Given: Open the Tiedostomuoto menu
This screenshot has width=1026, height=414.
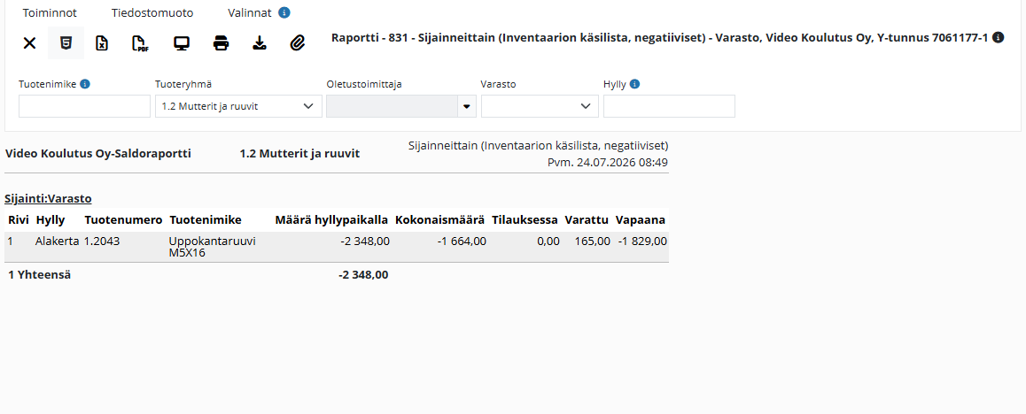Looking at the screenshot, I should point(152,12).
